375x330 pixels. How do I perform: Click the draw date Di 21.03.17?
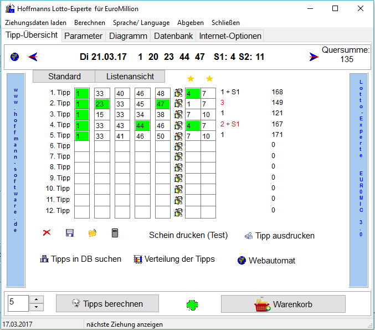tap(103, 57)
